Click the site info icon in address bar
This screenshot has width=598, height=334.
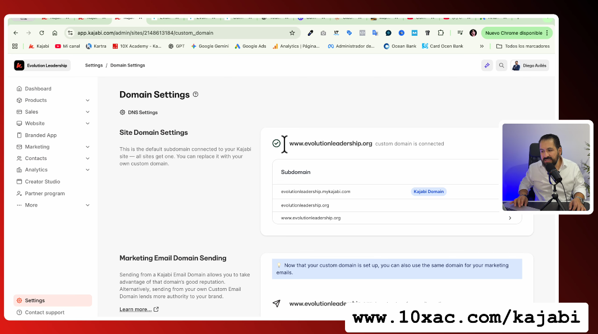pyautogui.click(x=70, y=33)
